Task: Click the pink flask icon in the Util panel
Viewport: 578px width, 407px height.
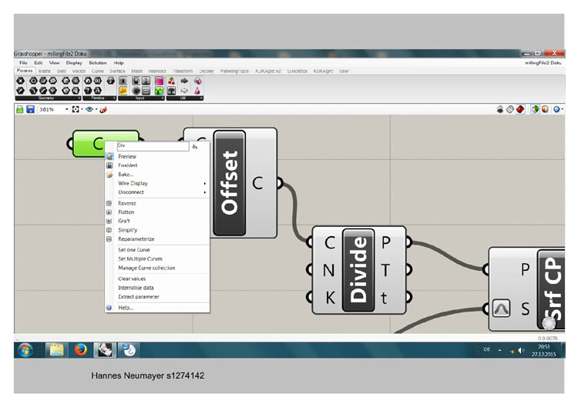Action: tap(197, 91)
